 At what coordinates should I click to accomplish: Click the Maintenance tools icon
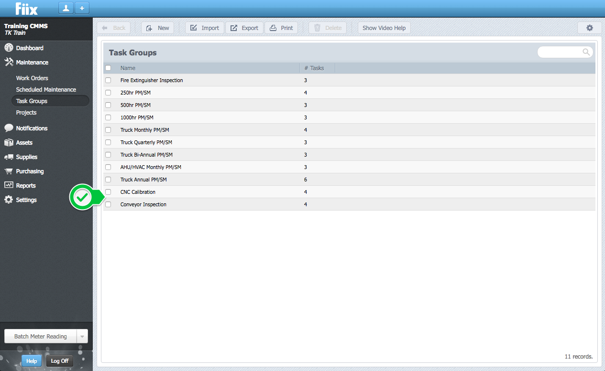[9, 62]
